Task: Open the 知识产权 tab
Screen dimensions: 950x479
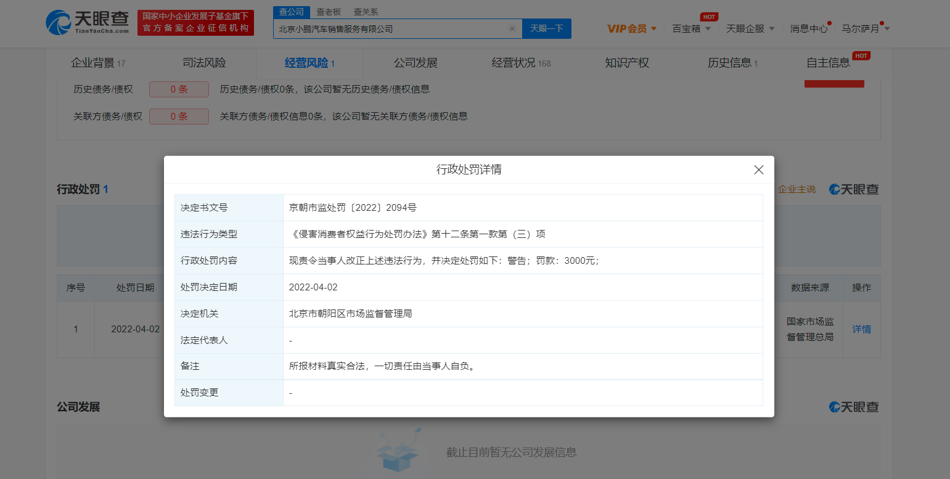Action: pos(627,63)
